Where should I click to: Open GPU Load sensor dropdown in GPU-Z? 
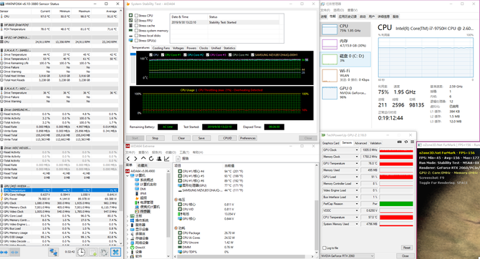tap(357, 177)
